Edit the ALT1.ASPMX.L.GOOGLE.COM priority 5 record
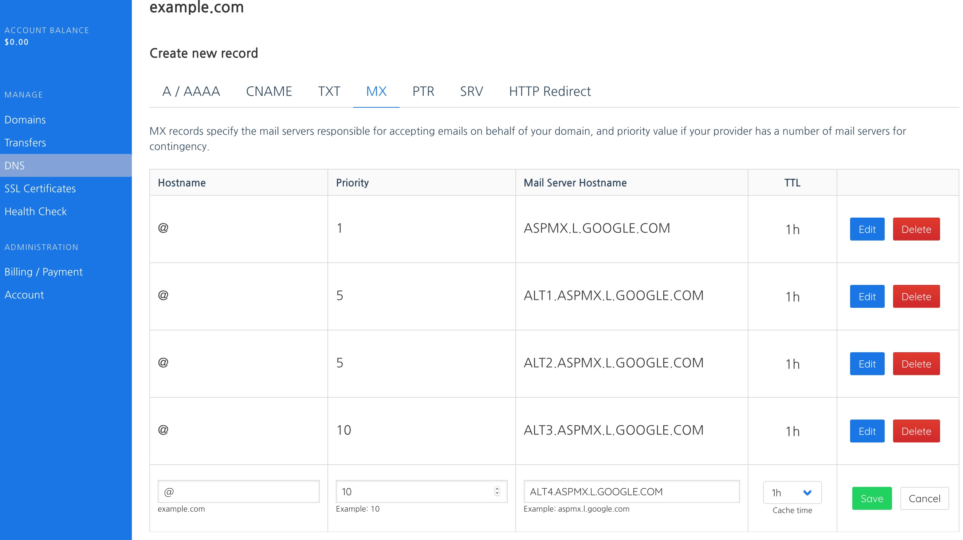Image resolution: width=963 pixels, height=540 pixels. (x=866, y=296)
